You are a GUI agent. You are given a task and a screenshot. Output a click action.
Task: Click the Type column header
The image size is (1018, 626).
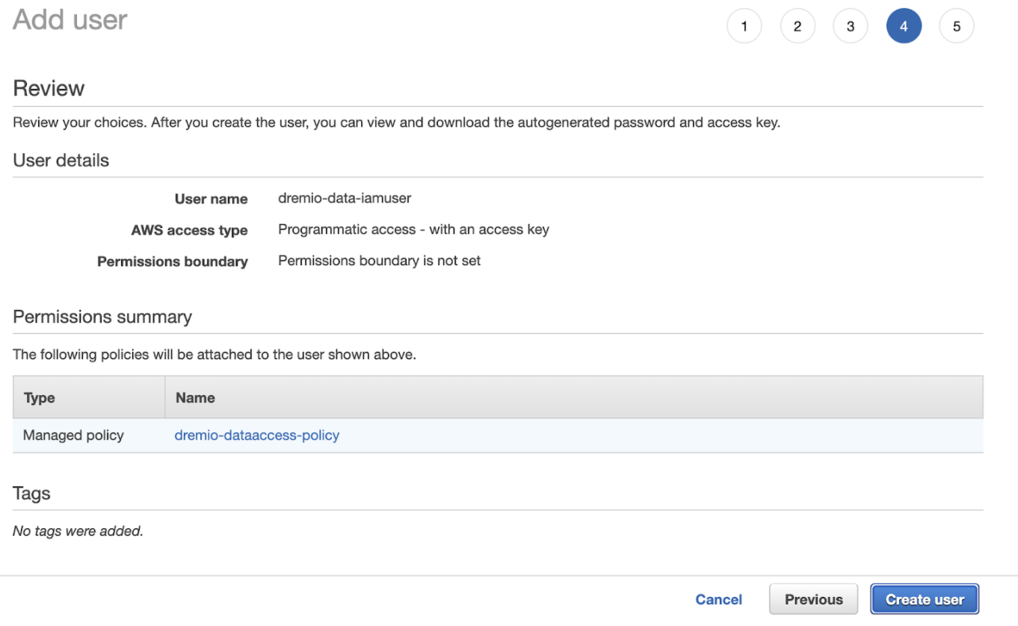coord(40,397)
